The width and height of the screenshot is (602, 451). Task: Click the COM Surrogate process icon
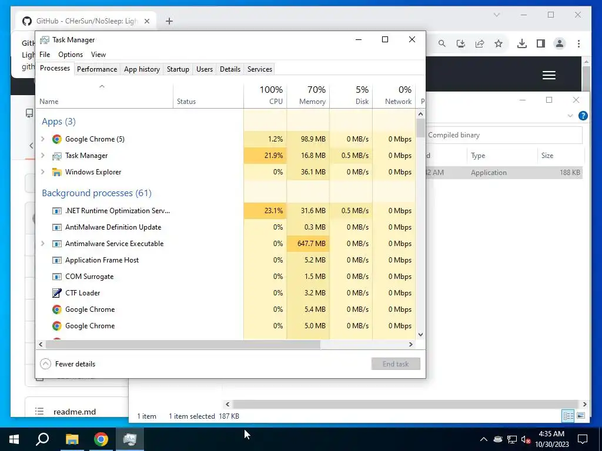(x=57, y=277)
